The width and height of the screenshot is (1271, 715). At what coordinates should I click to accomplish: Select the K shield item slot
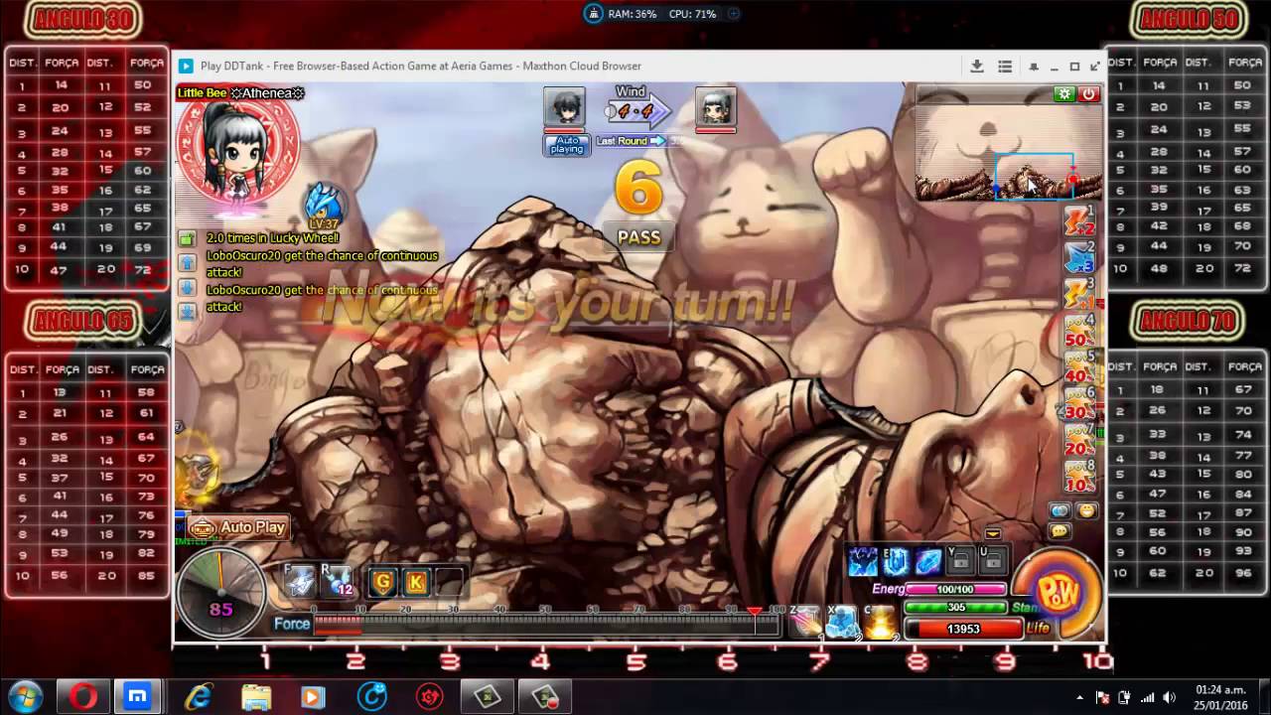pos(416,582)
